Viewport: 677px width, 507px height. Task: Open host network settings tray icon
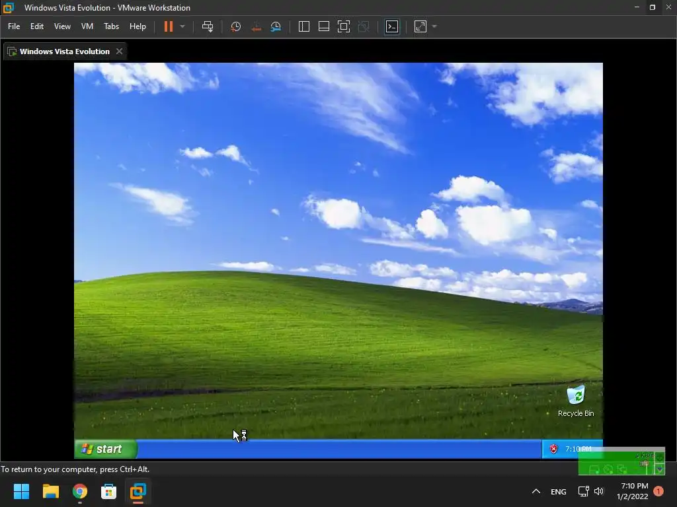583,491
